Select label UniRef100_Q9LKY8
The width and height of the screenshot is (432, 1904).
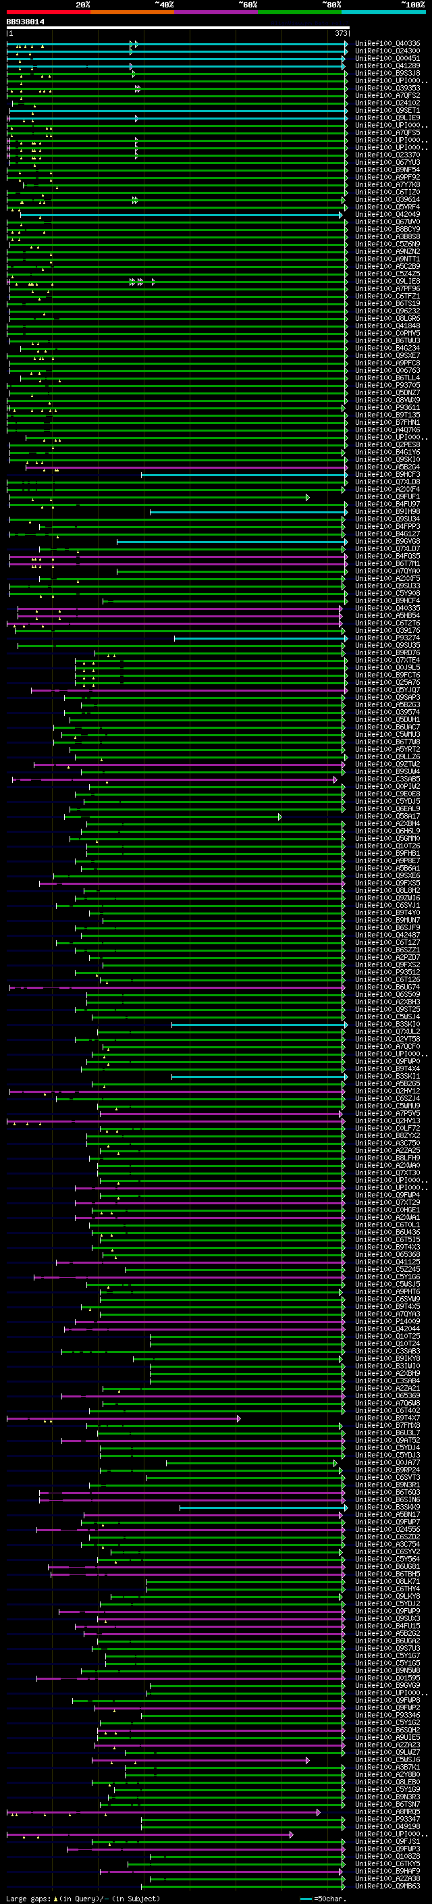[387, 1596]
